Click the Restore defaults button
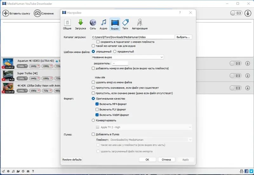 (x=72, y=160)
